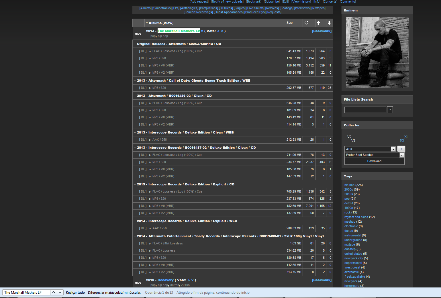
Task: Collapse Interscope Deluxe Edition Explicit CD edition
Action: click(x=135, y=184)
